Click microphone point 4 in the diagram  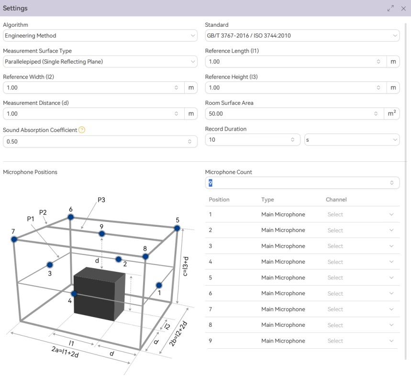coord(74,294)
